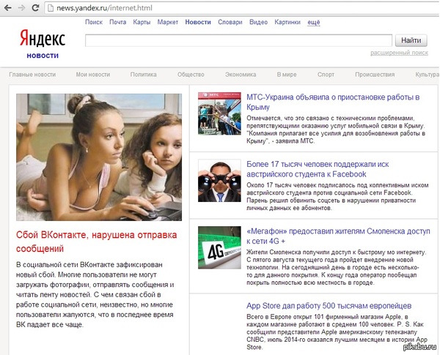This screenshot has width=440, height=355.
Task: Open 'расширенный поиск' advanced search link
Action: tap(399, 53)
